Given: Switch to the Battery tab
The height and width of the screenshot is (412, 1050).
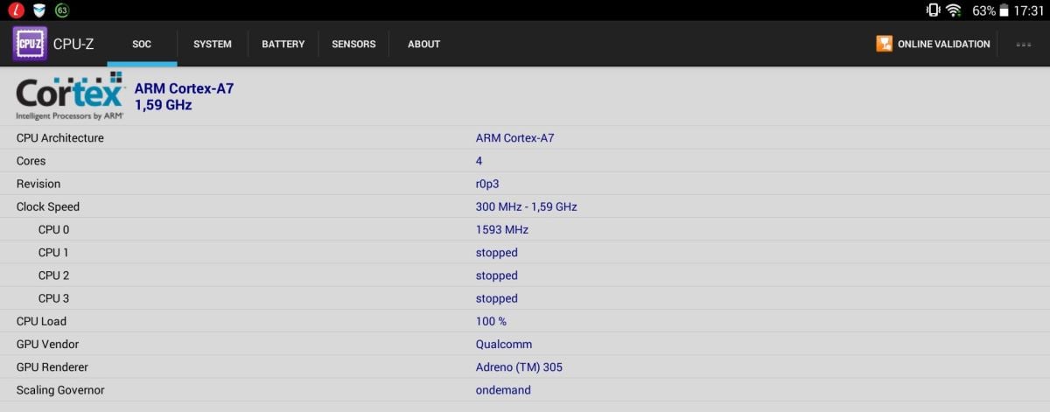Looking at the screenshot, I should click(283, 44).
